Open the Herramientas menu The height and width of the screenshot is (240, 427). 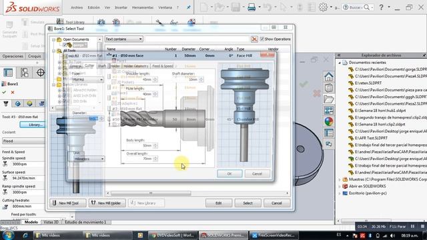click(143, 7)
